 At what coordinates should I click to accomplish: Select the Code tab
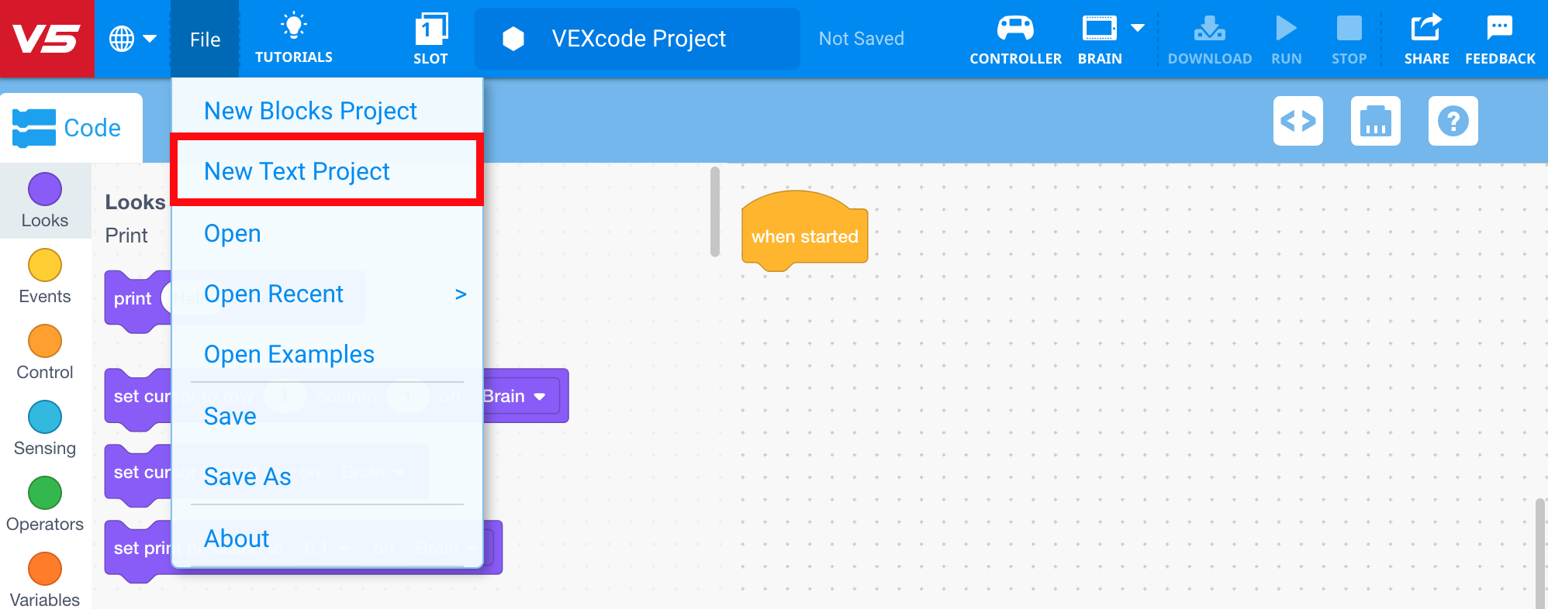71,128
